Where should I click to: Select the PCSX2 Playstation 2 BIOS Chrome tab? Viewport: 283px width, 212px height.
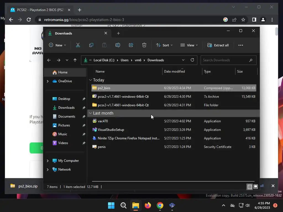40,10
